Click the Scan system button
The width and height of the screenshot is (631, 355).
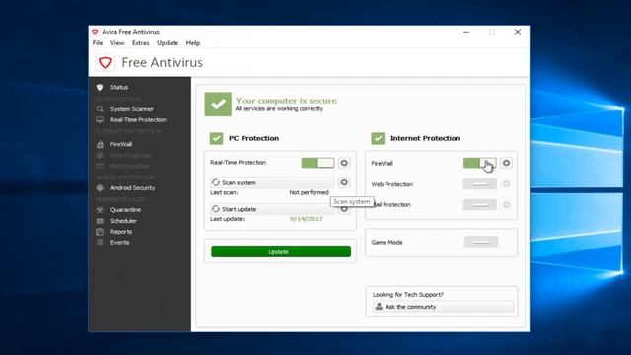(x=272, y=182)
